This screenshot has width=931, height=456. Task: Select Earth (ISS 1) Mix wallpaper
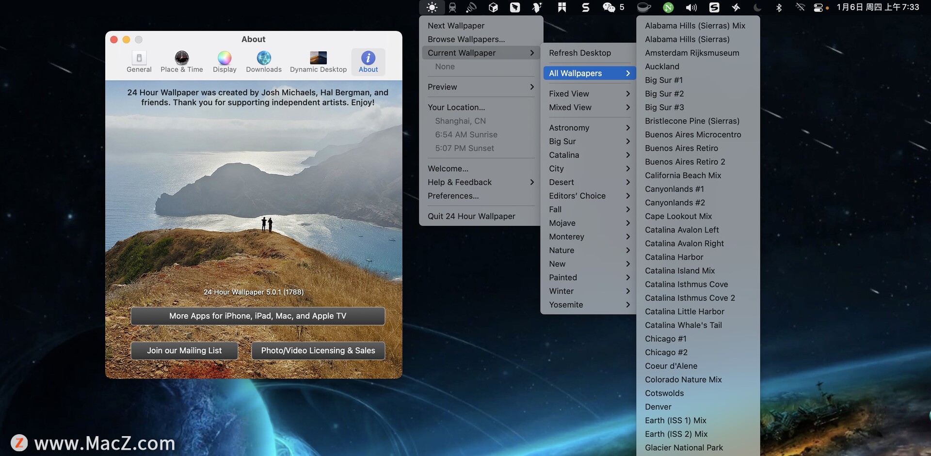coord(698,420)
